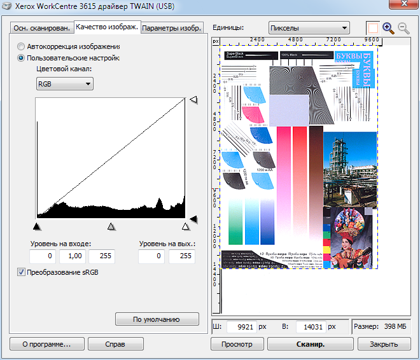
Task: Click the white input level slider triangle
Action: [x=186, y=226]
